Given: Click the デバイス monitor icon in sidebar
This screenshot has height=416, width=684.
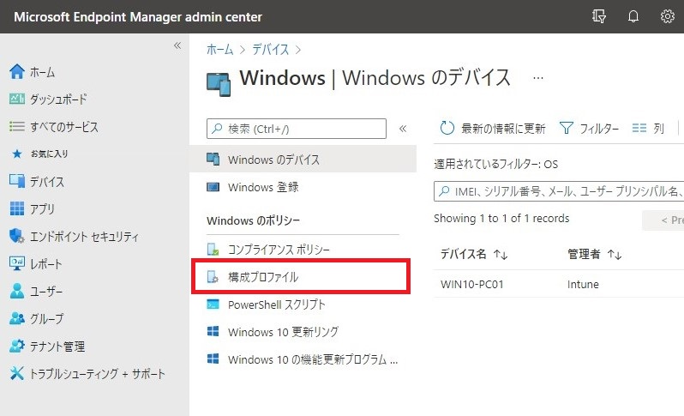Looking at the screenshot, I should coord(17,181).
